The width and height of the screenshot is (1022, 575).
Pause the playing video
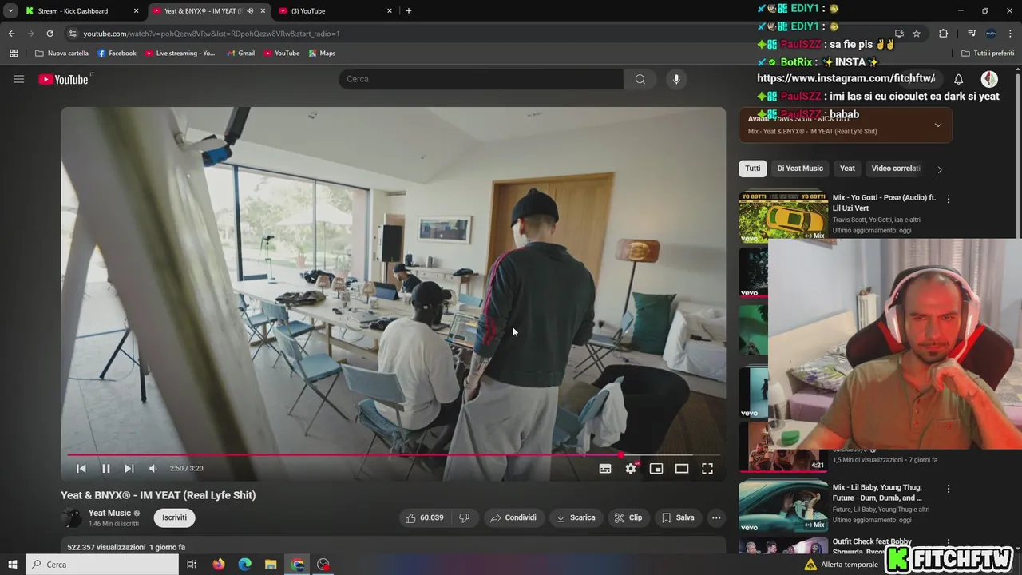(x=105, y=469)
